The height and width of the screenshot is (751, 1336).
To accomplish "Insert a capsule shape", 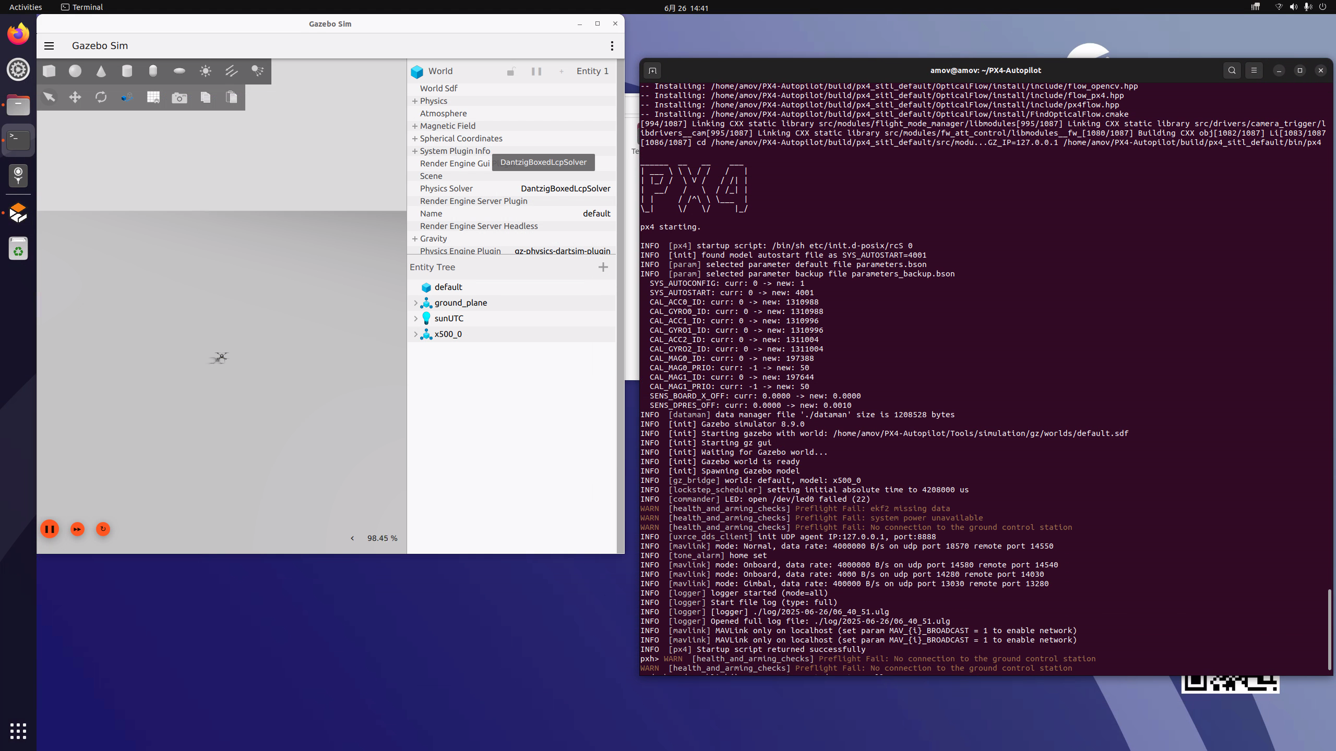I will point(153,71).
